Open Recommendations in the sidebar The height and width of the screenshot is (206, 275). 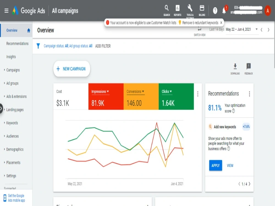point(17,44)
